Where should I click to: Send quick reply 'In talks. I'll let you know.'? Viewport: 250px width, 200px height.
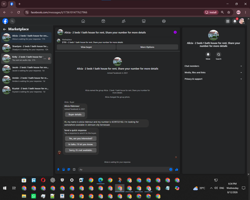click(80, 144)
